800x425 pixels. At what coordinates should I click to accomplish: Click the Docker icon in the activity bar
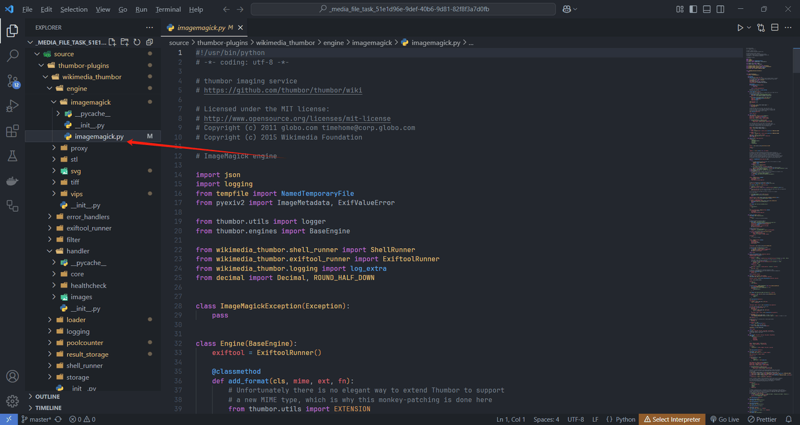12,181
